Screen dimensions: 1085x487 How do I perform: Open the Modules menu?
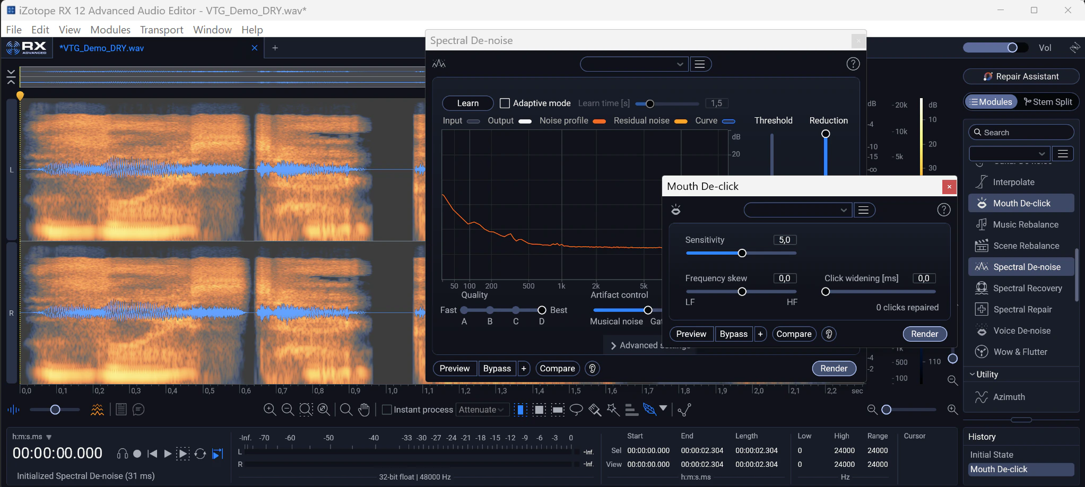tap(110, 30)
